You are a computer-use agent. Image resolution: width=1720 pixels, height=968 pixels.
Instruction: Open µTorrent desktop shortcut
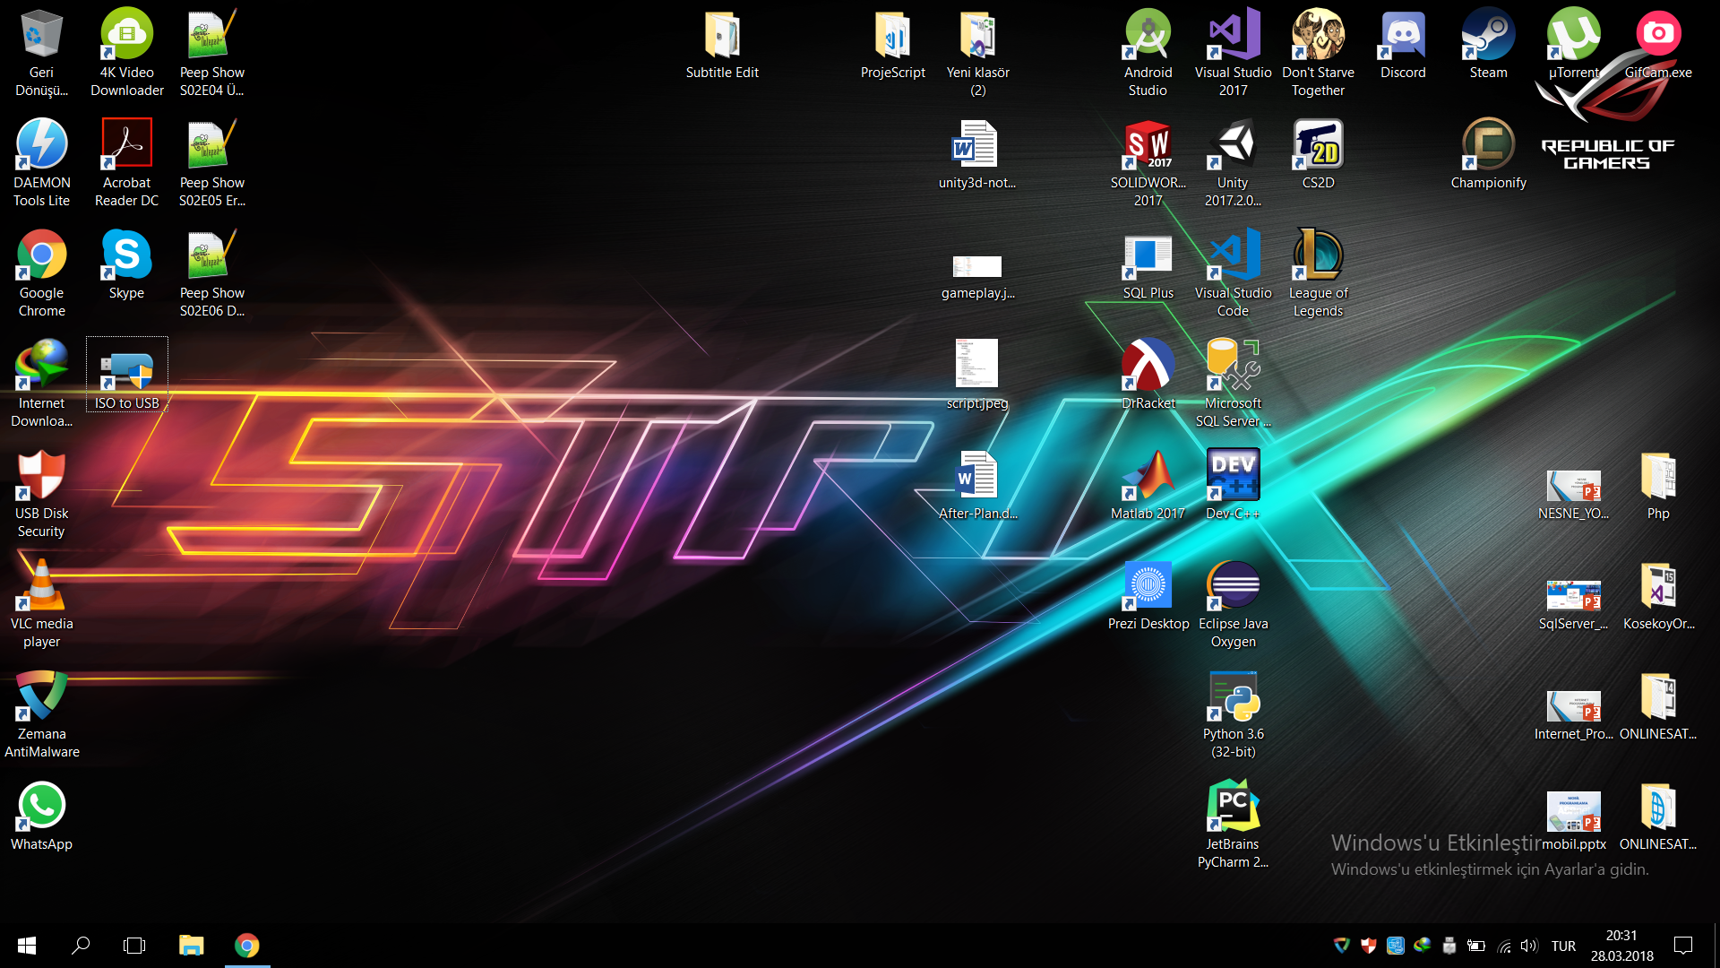(x=1573, y=44)
